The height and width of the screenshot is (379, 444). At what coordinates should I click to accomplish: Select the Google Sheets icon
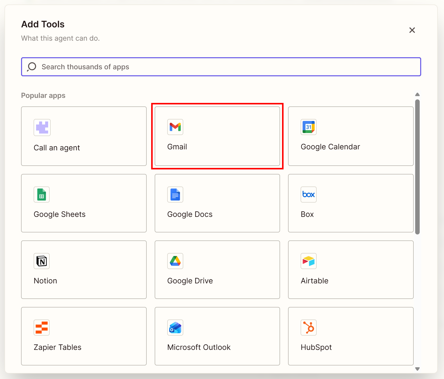[42, 195]
